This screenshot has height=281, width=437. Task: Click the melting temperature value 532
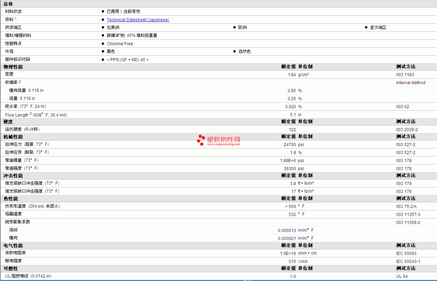click(292, 215)
